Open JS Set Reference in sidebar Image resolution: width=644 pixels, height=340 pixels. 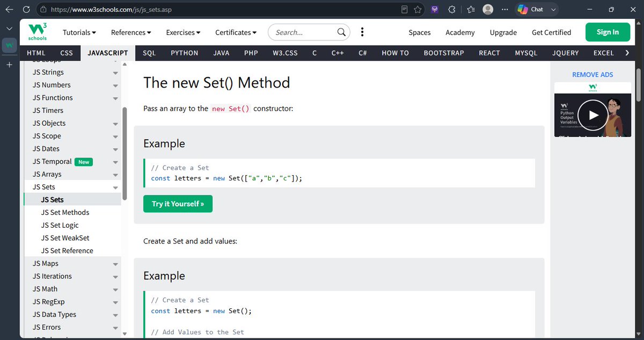[x=67, y=251]
